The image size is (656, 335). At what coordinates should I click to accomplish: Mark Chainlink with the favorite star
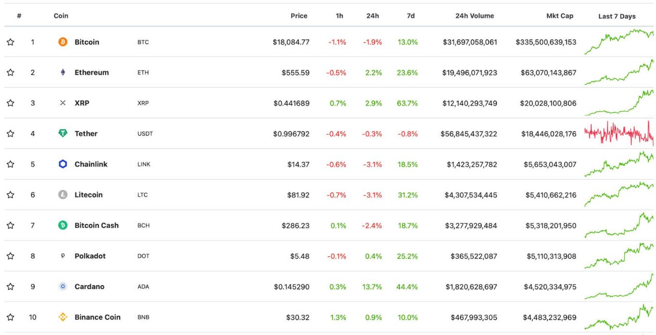[x=10, y=164]
